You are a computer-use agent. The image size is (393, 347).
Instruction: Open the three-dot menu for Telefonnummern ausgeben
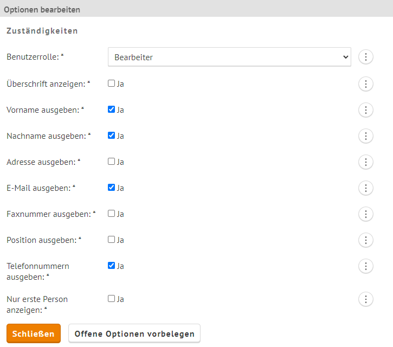click(x=366, y=266)
